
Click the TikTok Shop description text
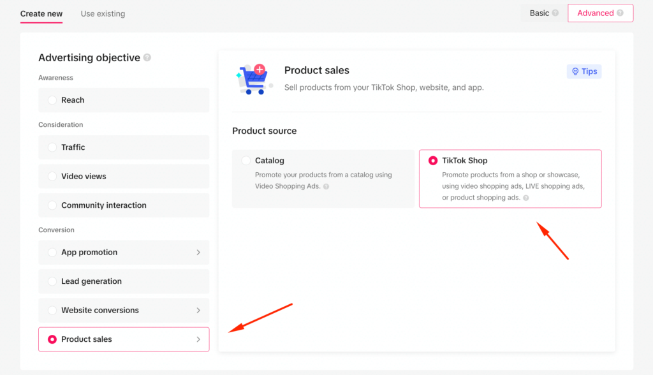[513, 186]
